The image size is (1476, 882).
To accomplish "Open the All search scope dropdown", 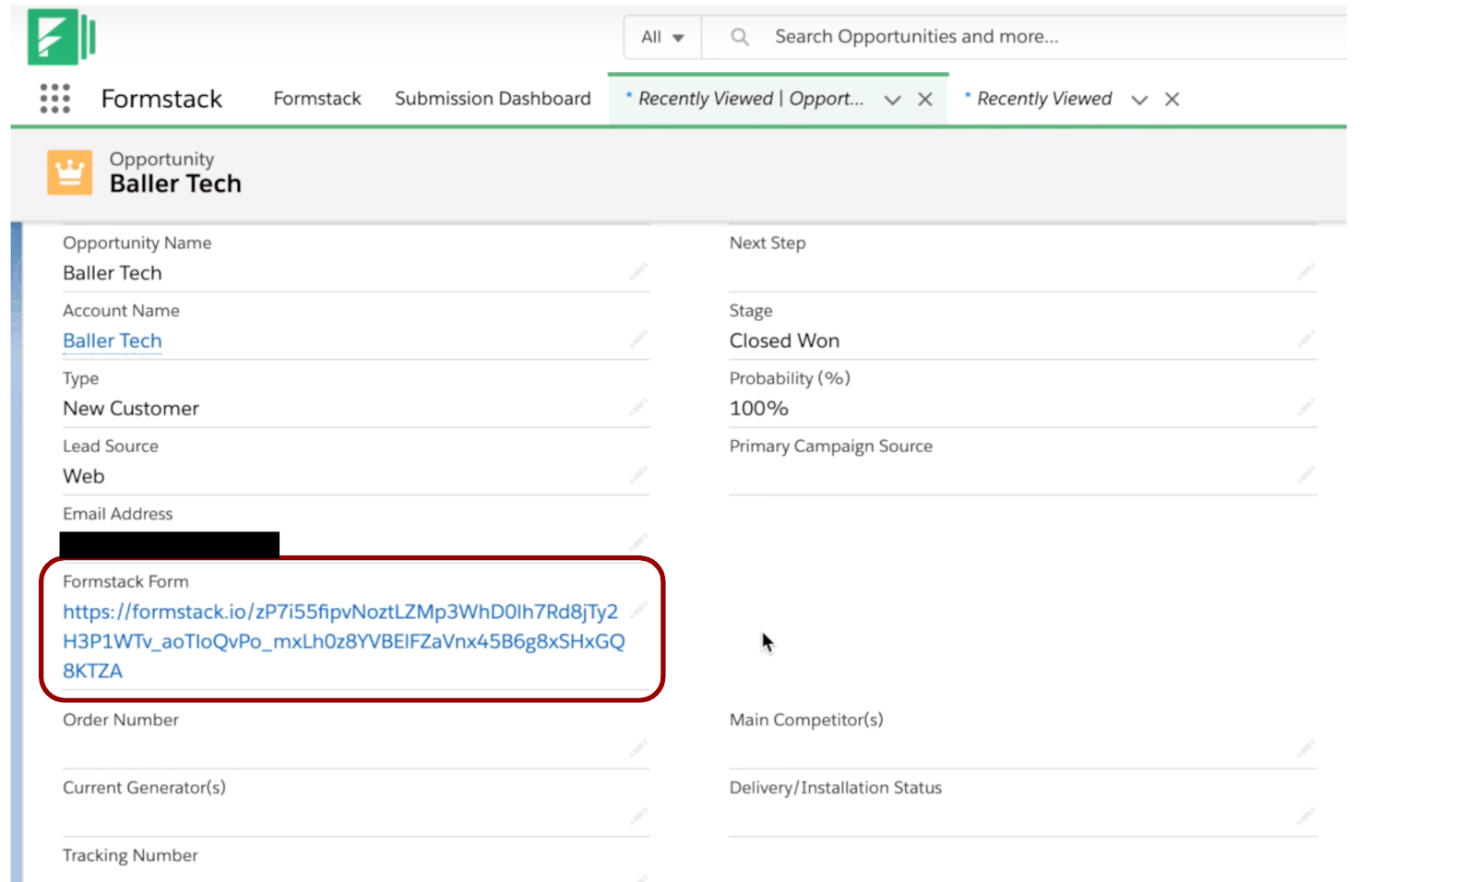I will 662,37.
